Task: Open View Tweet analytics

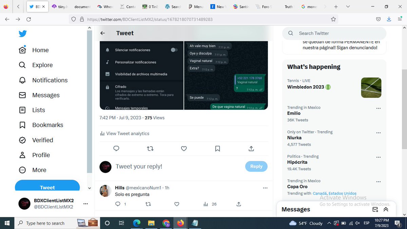Action: [x=124, y=133]
